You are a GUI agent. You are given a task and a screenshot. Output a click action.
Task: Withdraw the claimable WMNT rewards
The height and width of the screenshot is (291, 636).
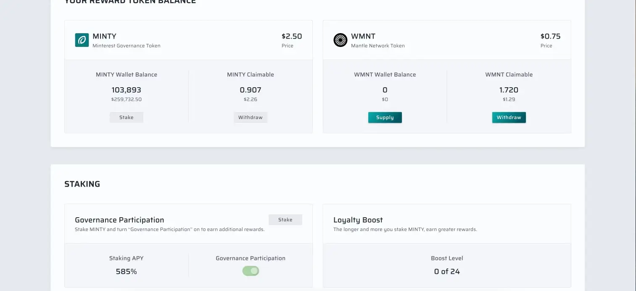(x=509, y=117)
